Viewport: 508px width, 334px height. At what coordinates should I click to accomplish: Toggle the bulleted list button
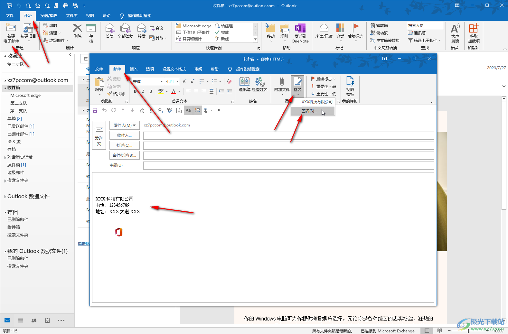pos(202,81)
